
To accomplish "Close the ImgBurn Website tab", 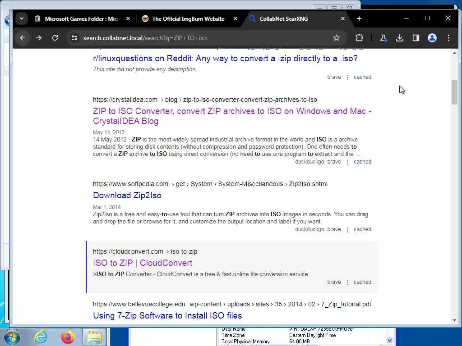I will pyautogui.click(x=236, y=18).
